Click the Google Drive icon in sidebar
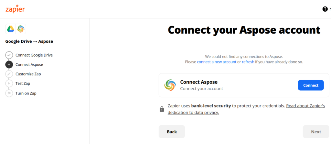Viewport: 331px width, 144px height. [11, 29]
